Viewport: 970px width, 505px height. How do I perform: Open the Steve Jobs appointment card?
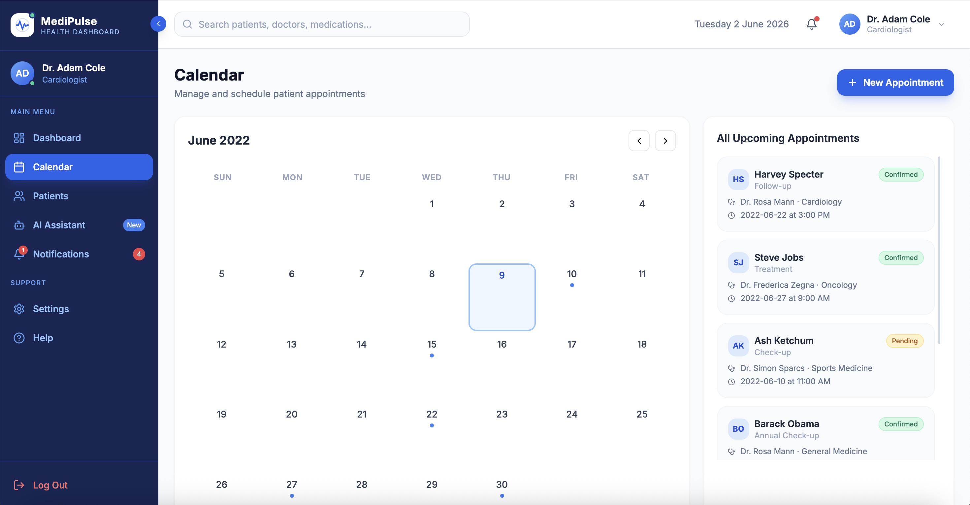825,277
